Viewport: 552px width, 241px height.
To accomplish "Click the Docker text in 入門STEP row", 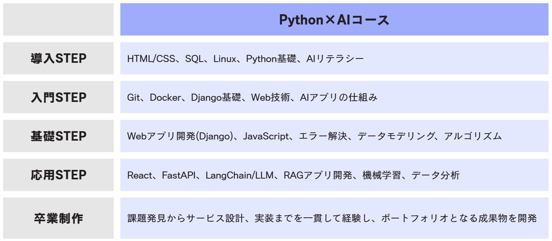I will pos(165,98).
